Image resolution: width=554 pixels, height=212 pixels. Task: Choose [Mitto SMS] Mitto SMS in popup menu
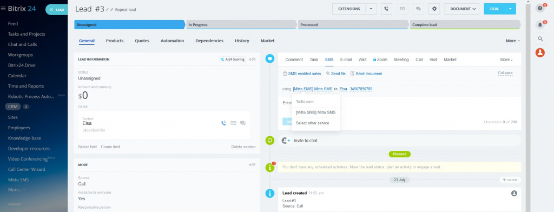tap(316, 112)
